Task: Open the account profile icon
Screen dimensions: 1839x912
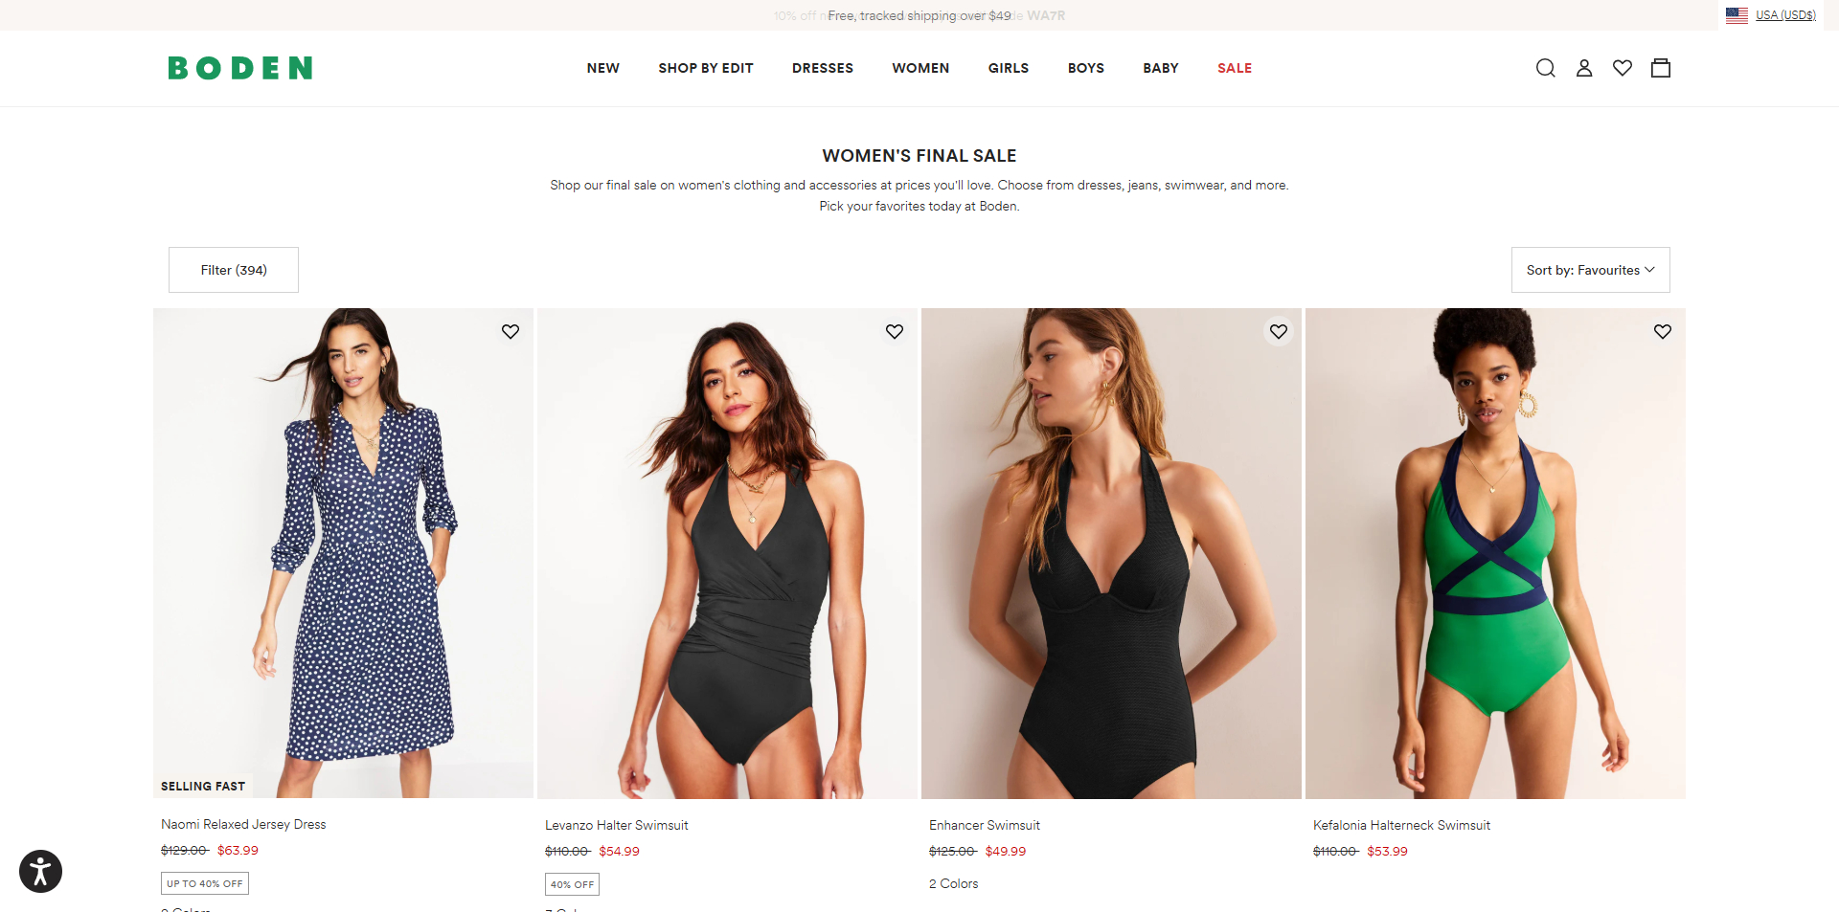Action: point(1584,68)
